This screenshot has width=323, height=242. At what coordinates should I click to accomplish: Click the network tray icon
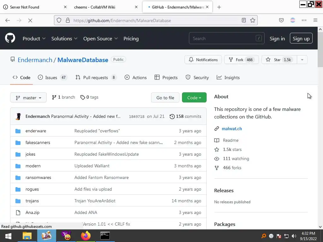click(x=286, y=236)
